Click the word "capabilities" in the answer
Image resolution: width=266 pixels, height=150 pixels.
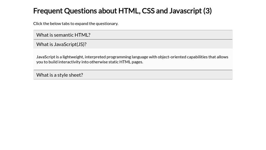tap(197, 57)
